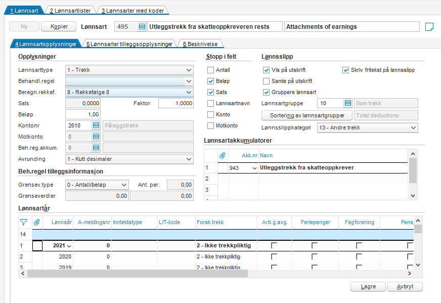Screen dimensions: 441x303
Task: Click Sortering av lønnsartgrupper button
Action: tap(307, 115)
